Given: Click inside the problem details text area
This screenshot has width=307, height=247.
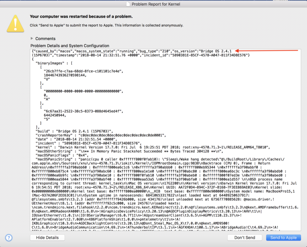Looking at the screenshot, I should pyautogui.click(x=165, y=140).
